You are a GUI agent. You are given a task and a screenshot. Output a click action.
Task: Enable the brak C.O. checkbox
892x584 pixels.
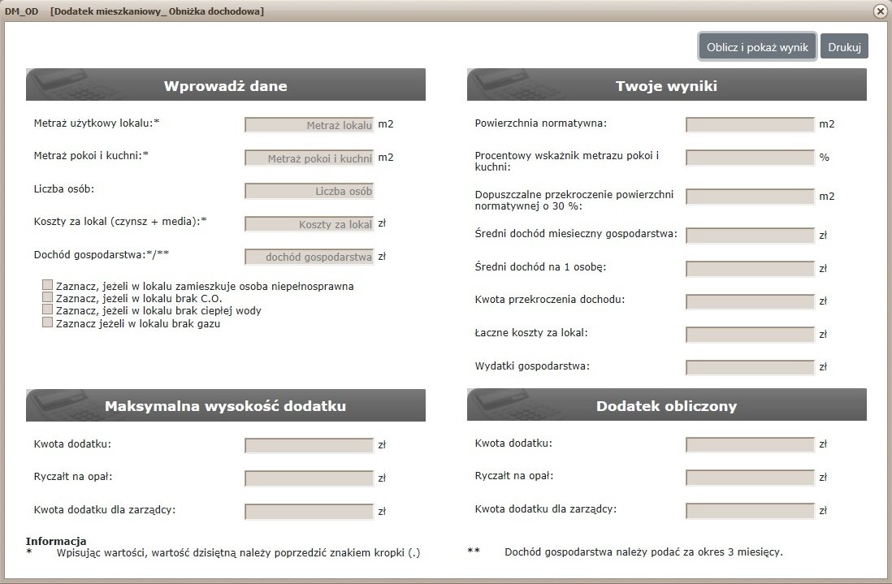48,298
